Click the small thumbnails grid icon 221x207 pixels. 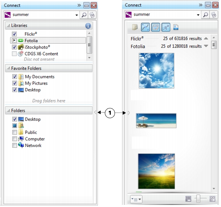[x=188, y=199]
